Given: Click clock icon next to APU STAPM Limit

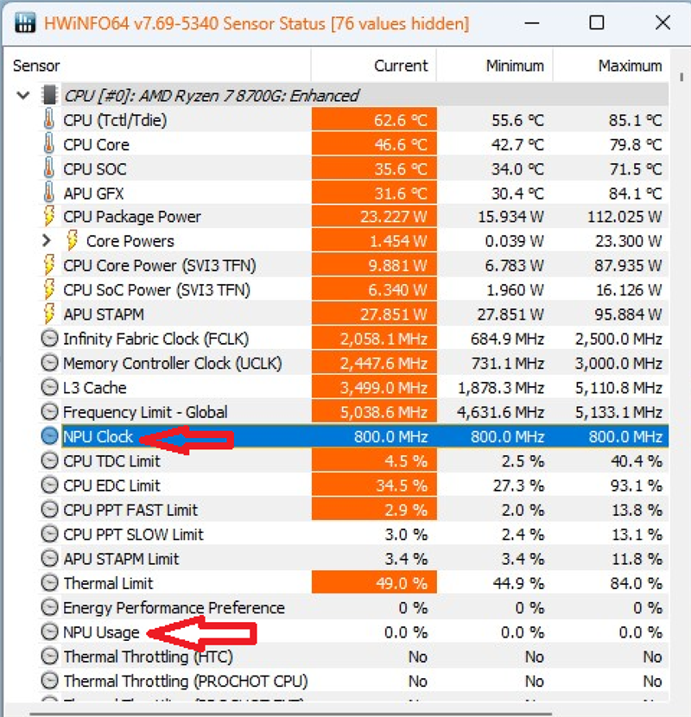Looking at the screenshot, I should click(49, 559).
